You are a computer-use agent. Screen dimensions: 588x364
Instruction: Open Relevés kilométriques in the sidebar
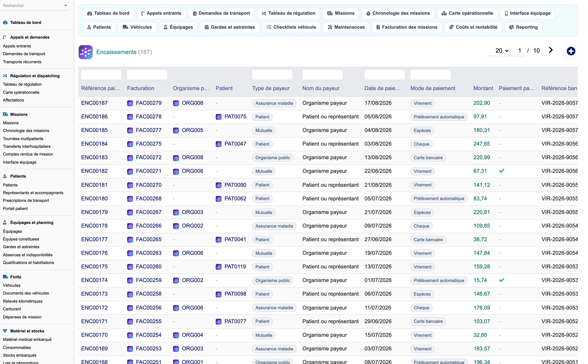[23, 301]
